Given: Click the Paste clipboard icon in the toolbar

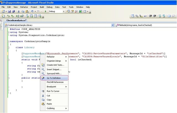Looking at the screenshot, I should point(27,11).
